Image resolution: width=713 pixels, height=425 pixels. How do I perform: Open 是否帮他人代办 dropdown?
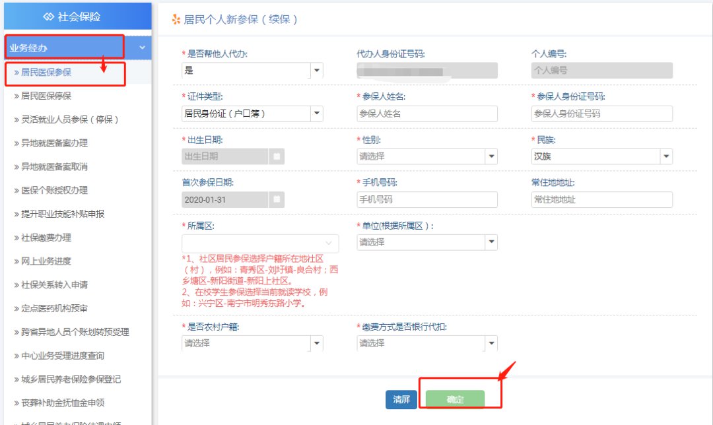tap(252, 71)
